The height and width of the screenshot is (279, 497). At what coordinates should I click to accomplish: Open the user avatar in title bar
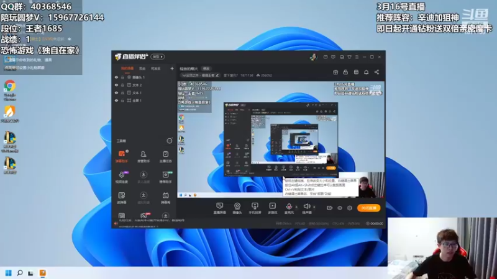click(x=313, y=57)
